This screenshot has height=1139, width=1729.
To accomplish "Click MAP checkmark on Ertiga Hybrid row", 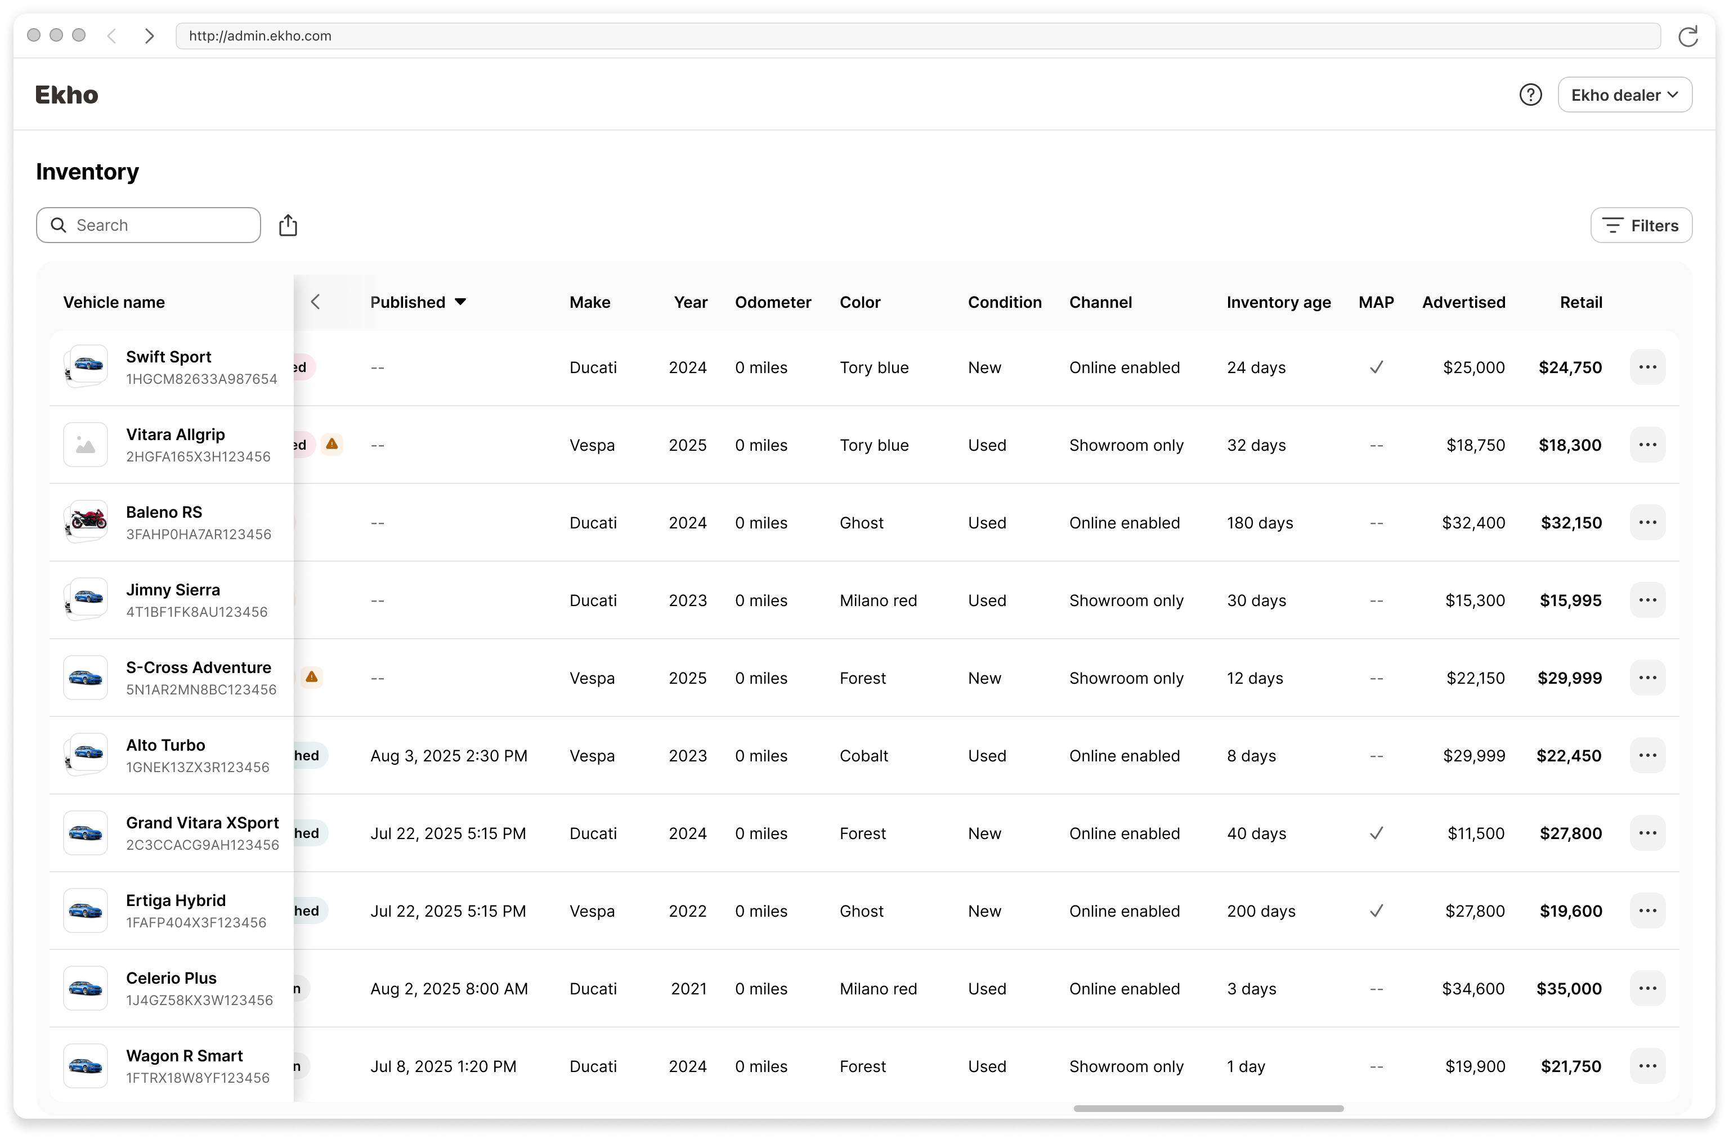I will [1376, 911].
